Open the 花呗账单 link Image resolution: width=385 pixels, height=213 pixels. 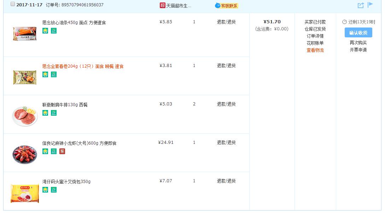click(315, 43)
